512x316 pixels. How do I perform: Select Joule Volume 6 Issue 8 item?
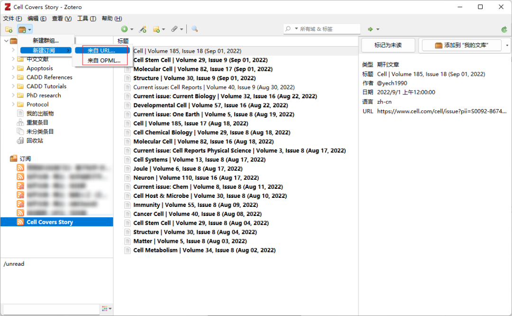[x=188, y=168]
